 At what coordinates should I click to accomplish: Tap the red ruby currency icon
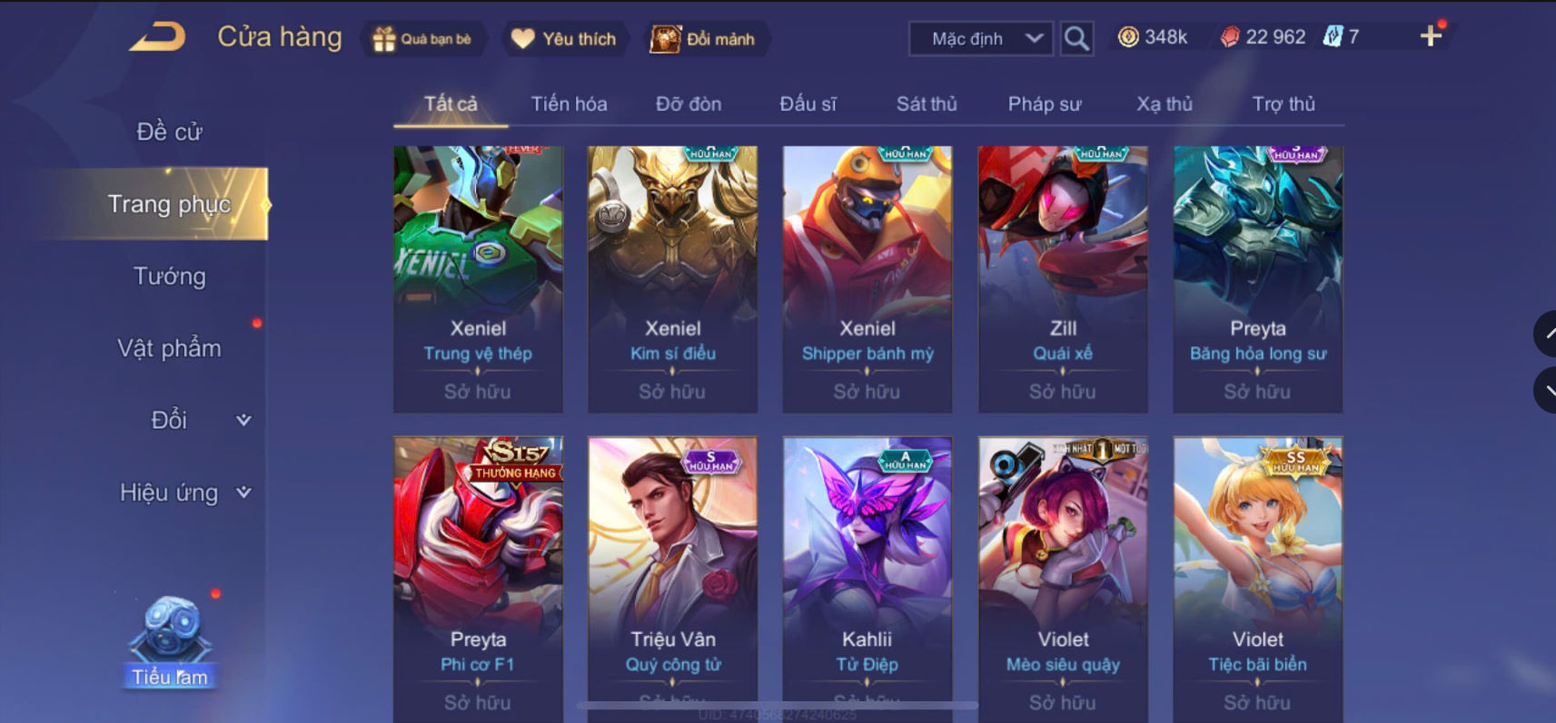(1229, 37)
